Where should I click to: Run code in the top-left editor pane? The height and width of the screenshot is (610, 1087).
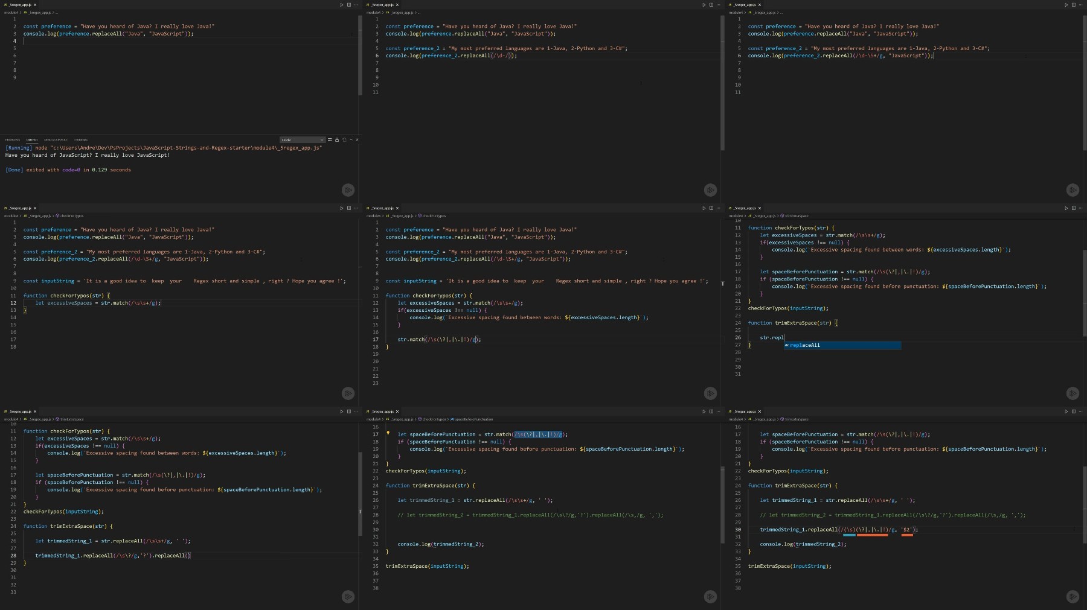click(x=341, y=5)
